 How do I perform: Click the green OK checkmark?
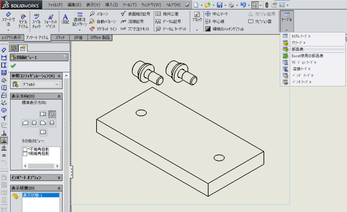(x=13, y=66)
